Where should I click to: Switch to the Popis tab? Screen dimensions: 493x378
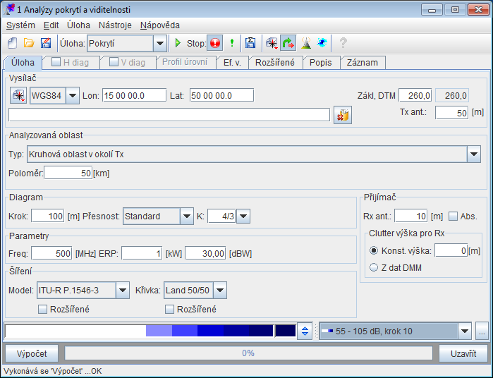(321, 62)
